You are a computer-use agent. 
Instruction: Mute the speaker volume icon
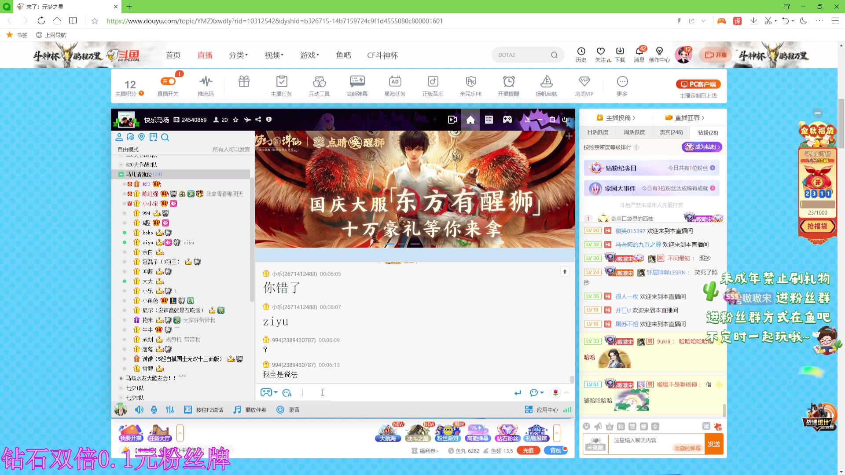pyautogui.click(x=139, y=409)
